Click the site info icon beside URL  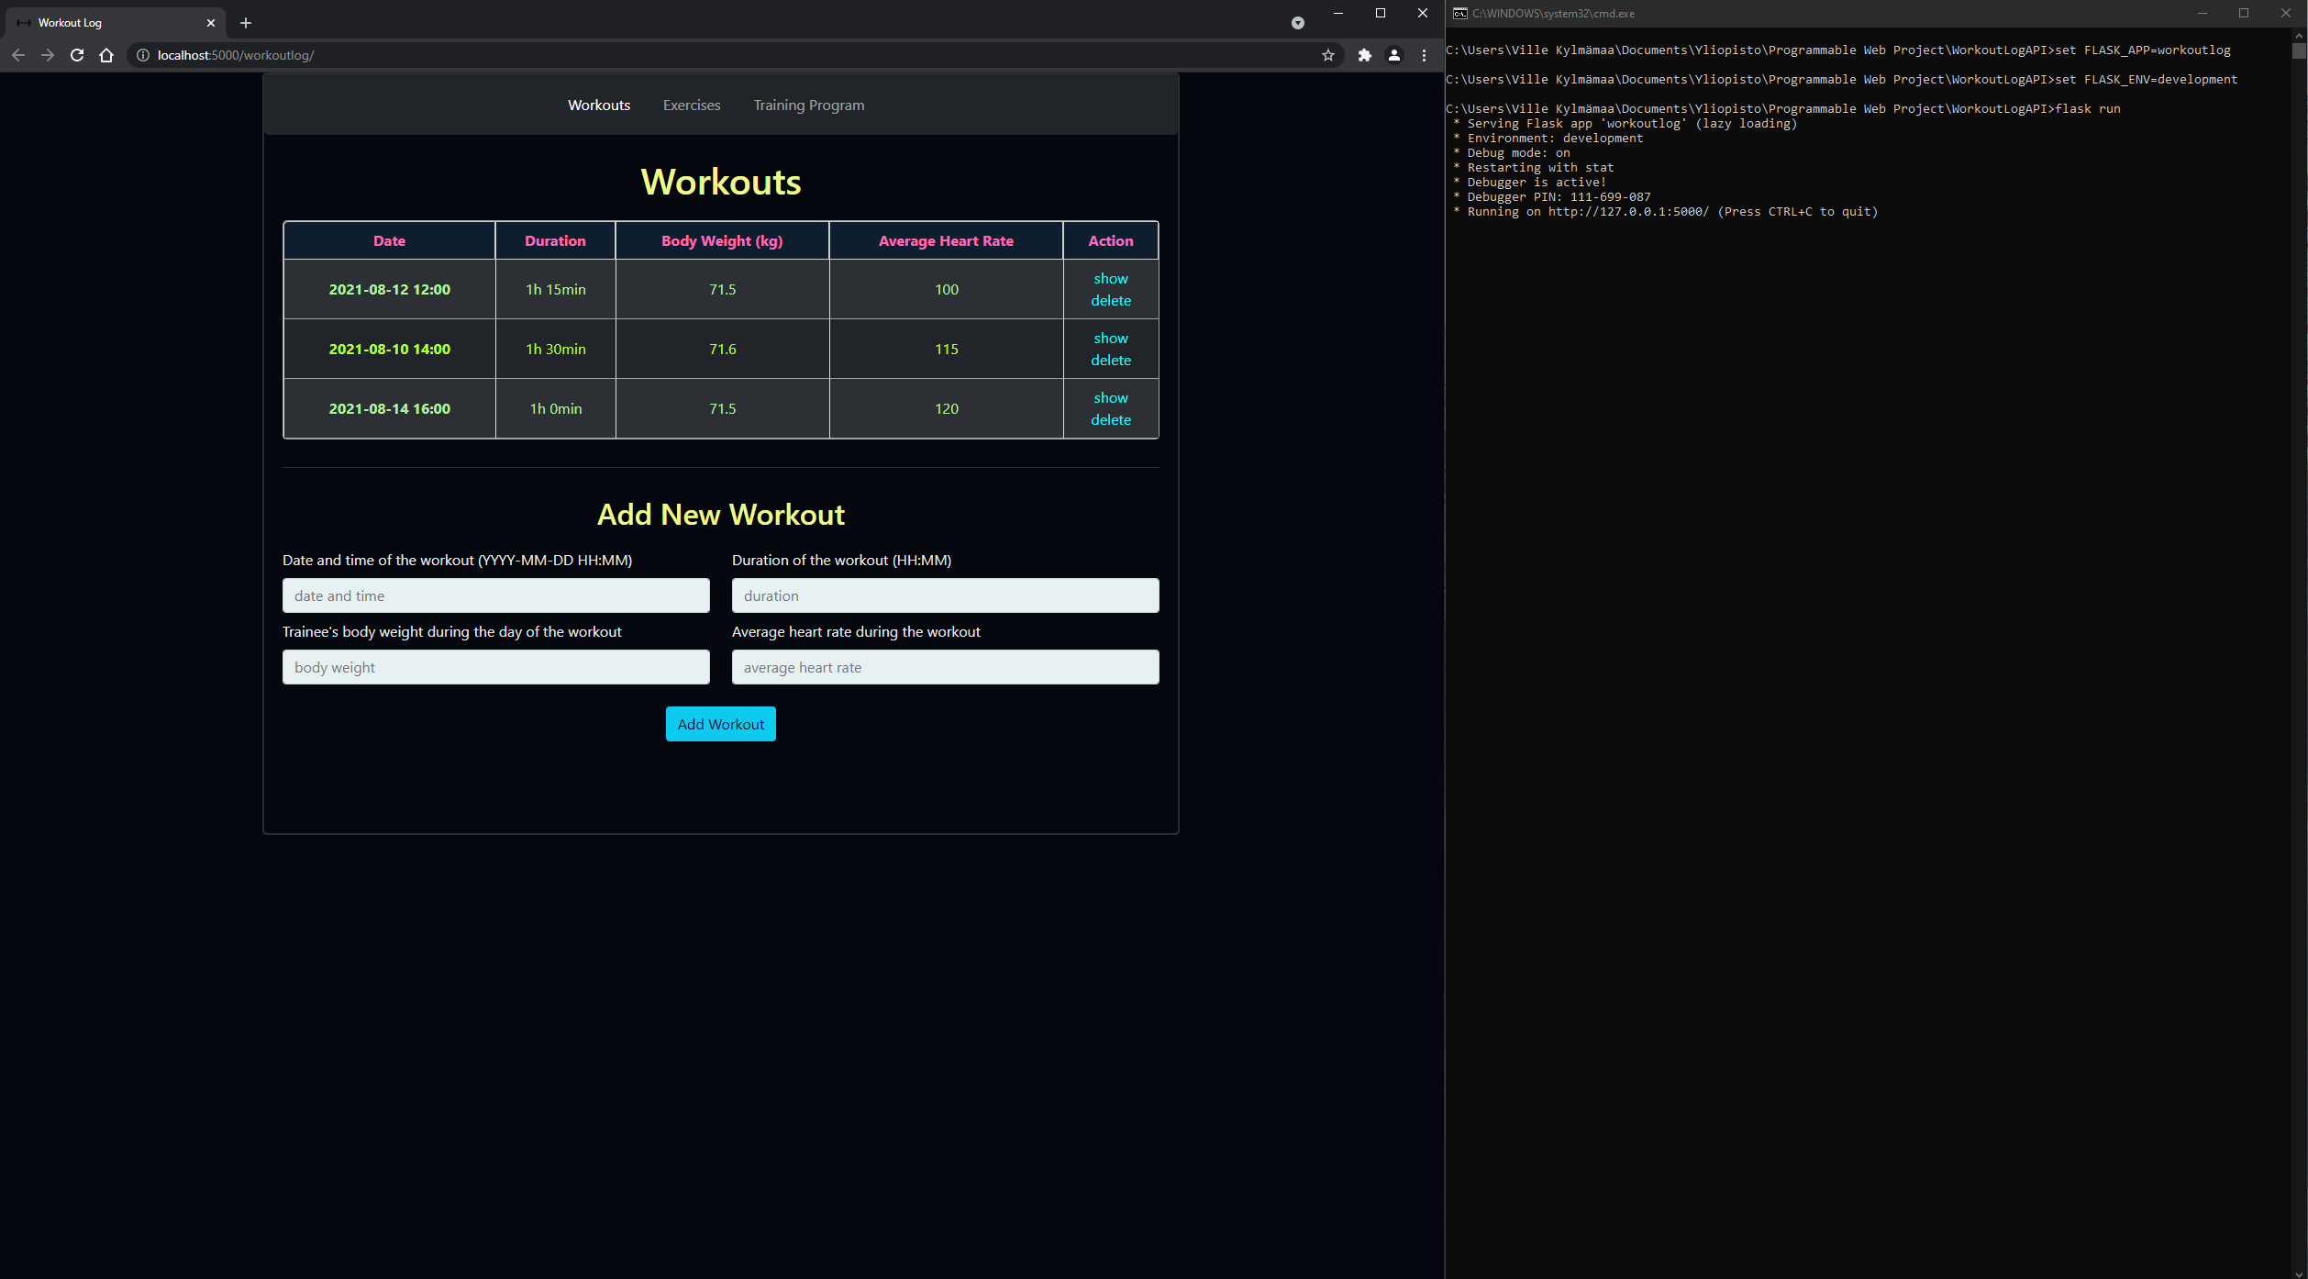(x=143, y=55)
